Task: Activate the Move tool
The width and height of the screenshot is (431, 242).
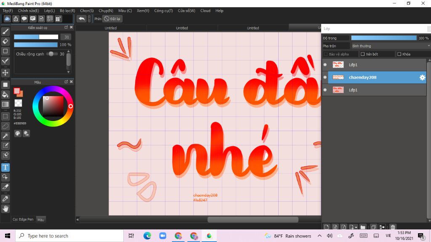Action: point(5,73)
